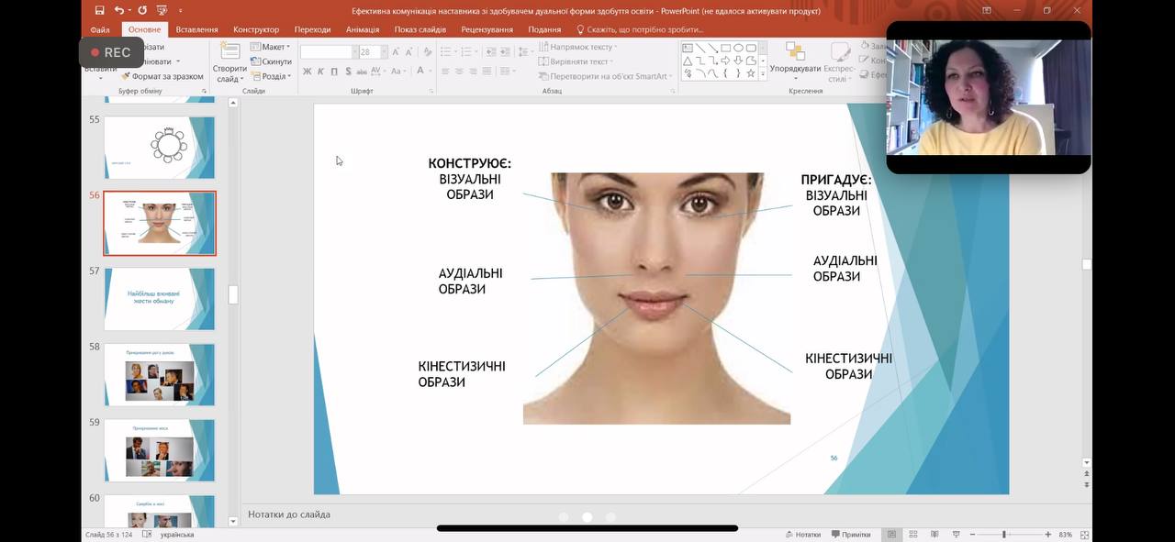1175x542 pixels.
Task: Select the rectangle shape in shapes gallery
Action: tap(725, 48)
